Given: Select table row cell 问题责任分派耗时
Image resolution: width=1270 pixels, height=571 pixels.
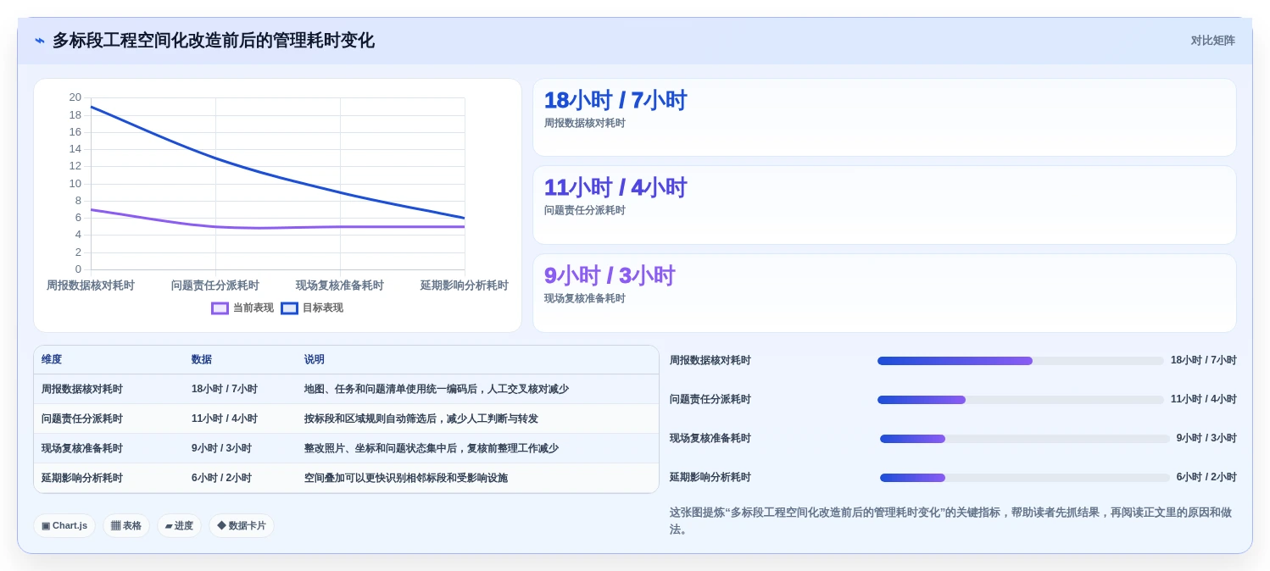Looking at the screenshot, I should click(x=82, y=419).
